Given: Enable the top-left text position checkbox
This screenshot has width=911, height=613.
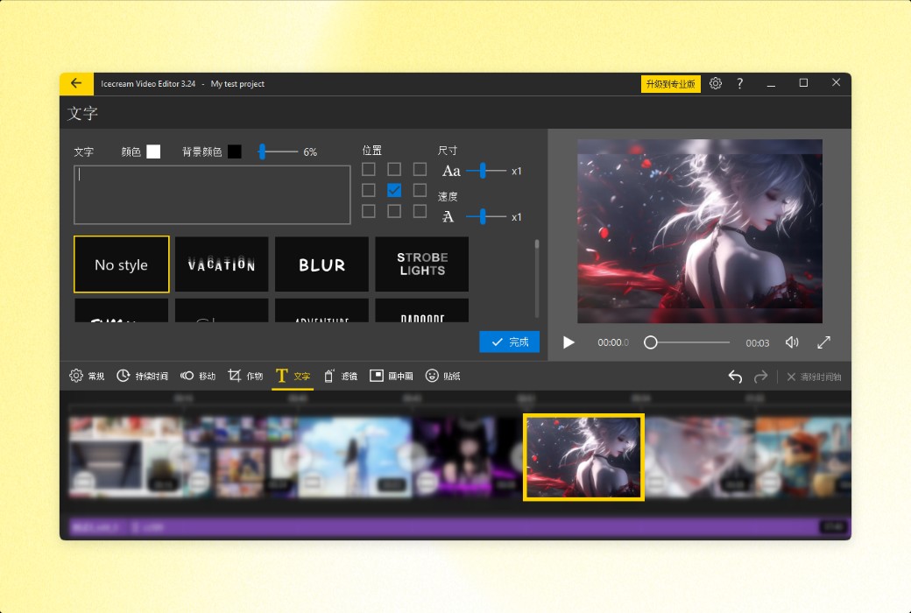Looking at the screenshot, I should pos(370,169).
